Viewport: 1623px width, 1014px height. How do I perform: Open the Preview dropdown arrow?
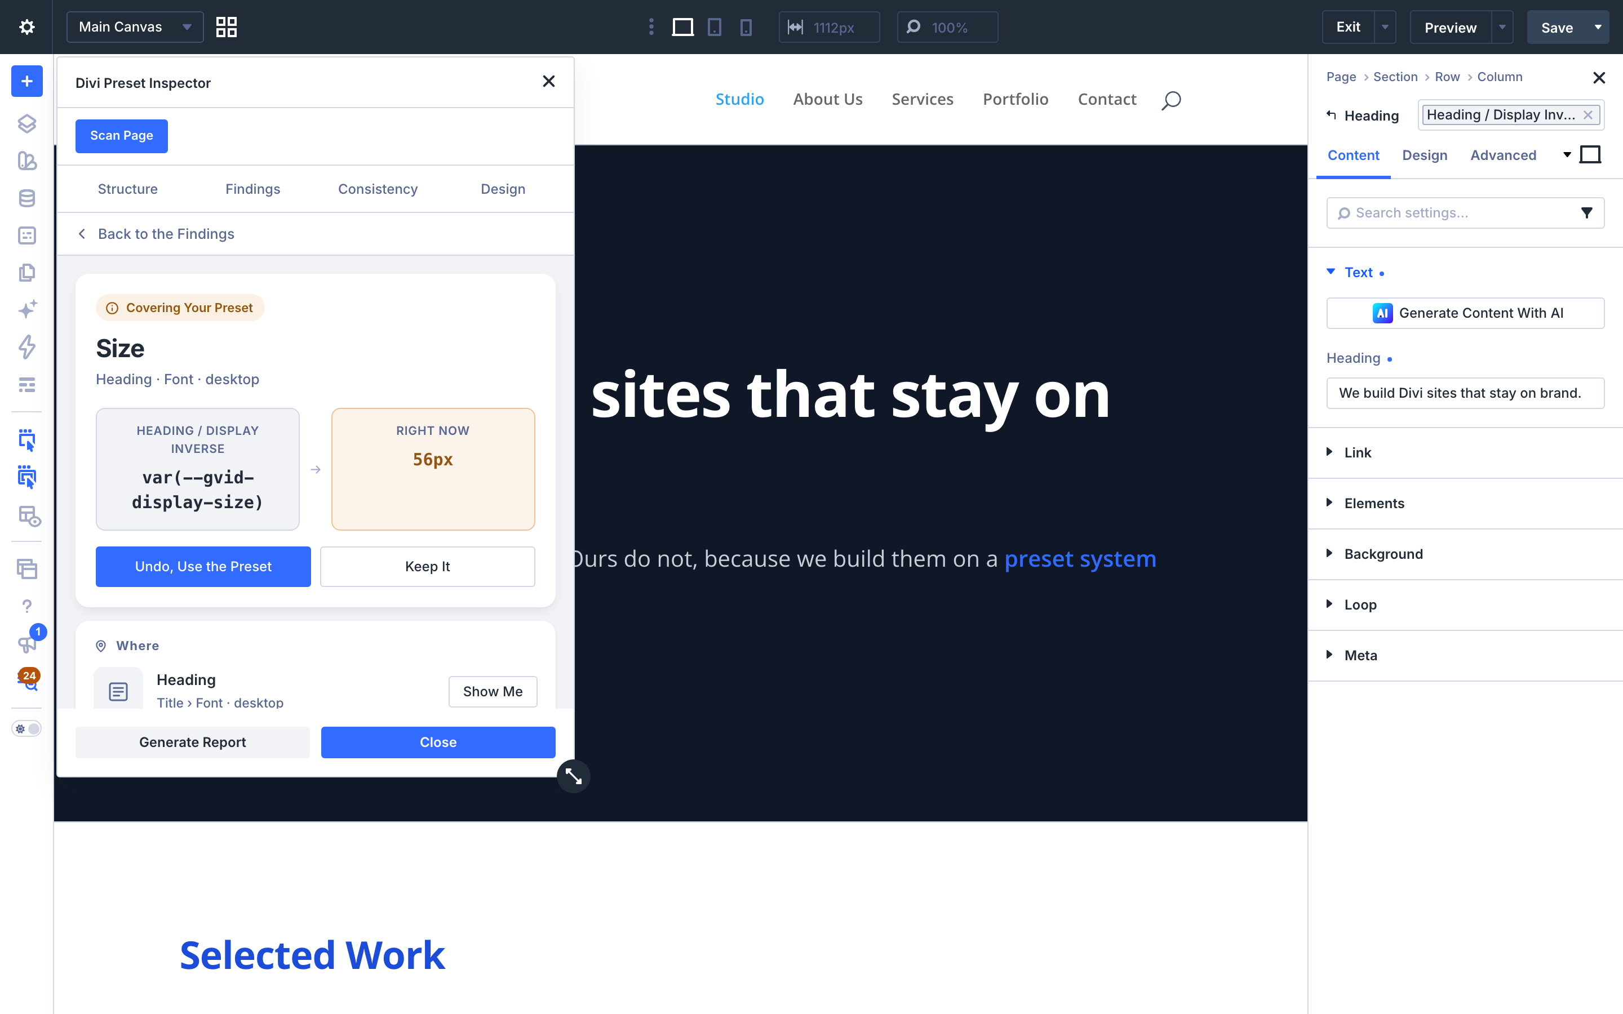click(1502, 27)
